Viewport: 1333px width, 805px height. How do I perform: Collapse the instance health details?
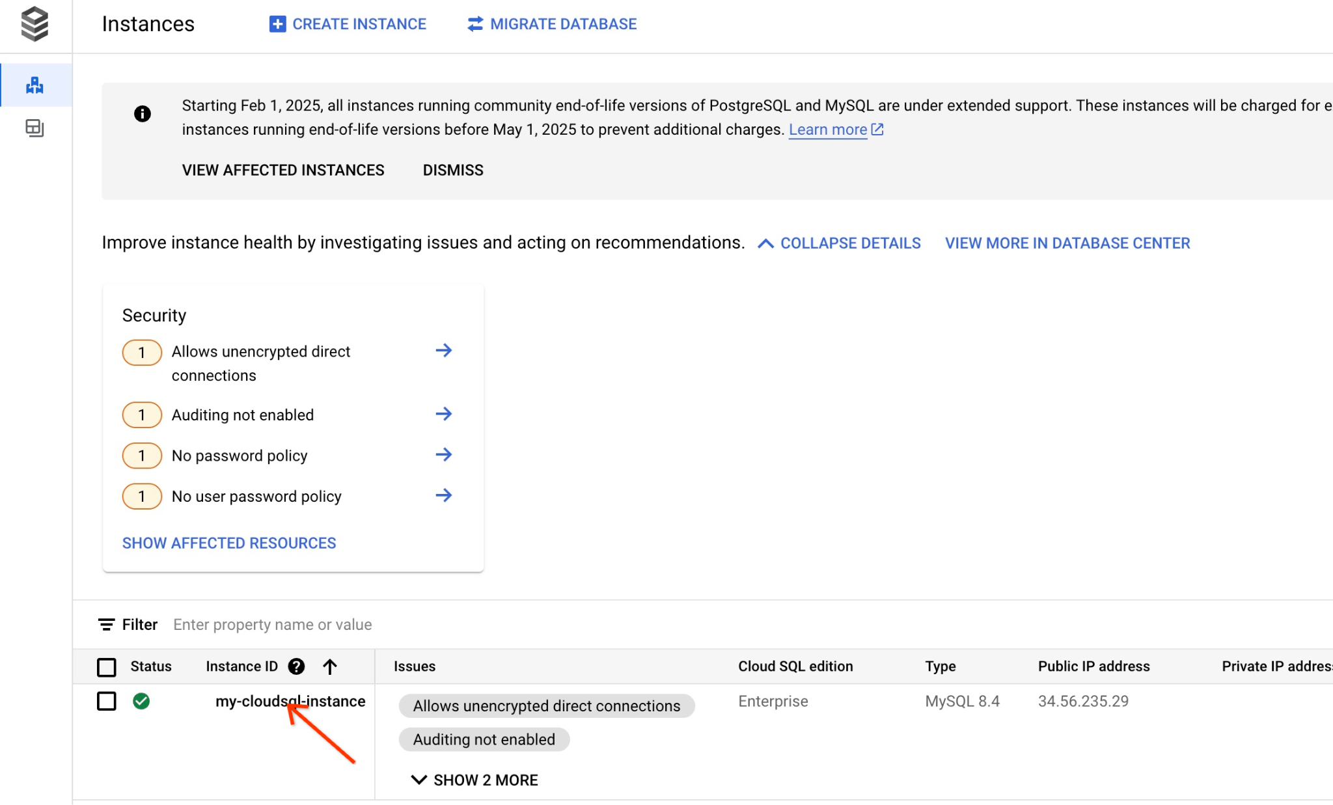click(840, 243)
